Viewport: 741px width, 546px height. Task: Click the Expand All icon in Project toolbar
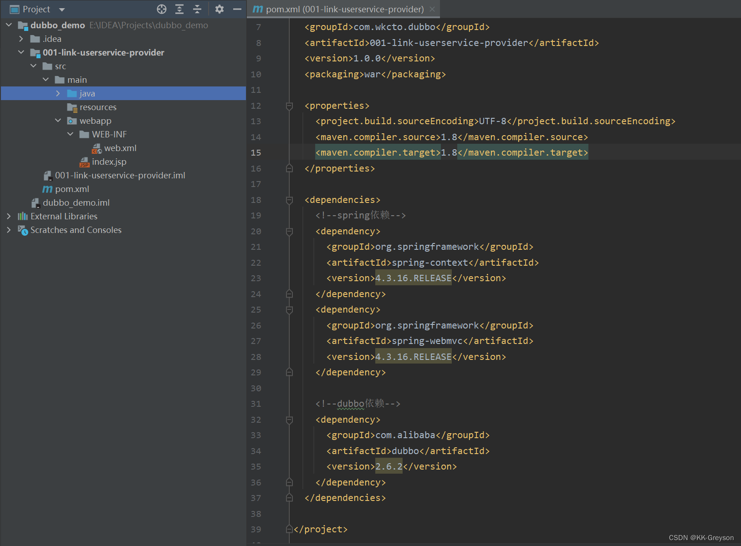click(179, 9)
